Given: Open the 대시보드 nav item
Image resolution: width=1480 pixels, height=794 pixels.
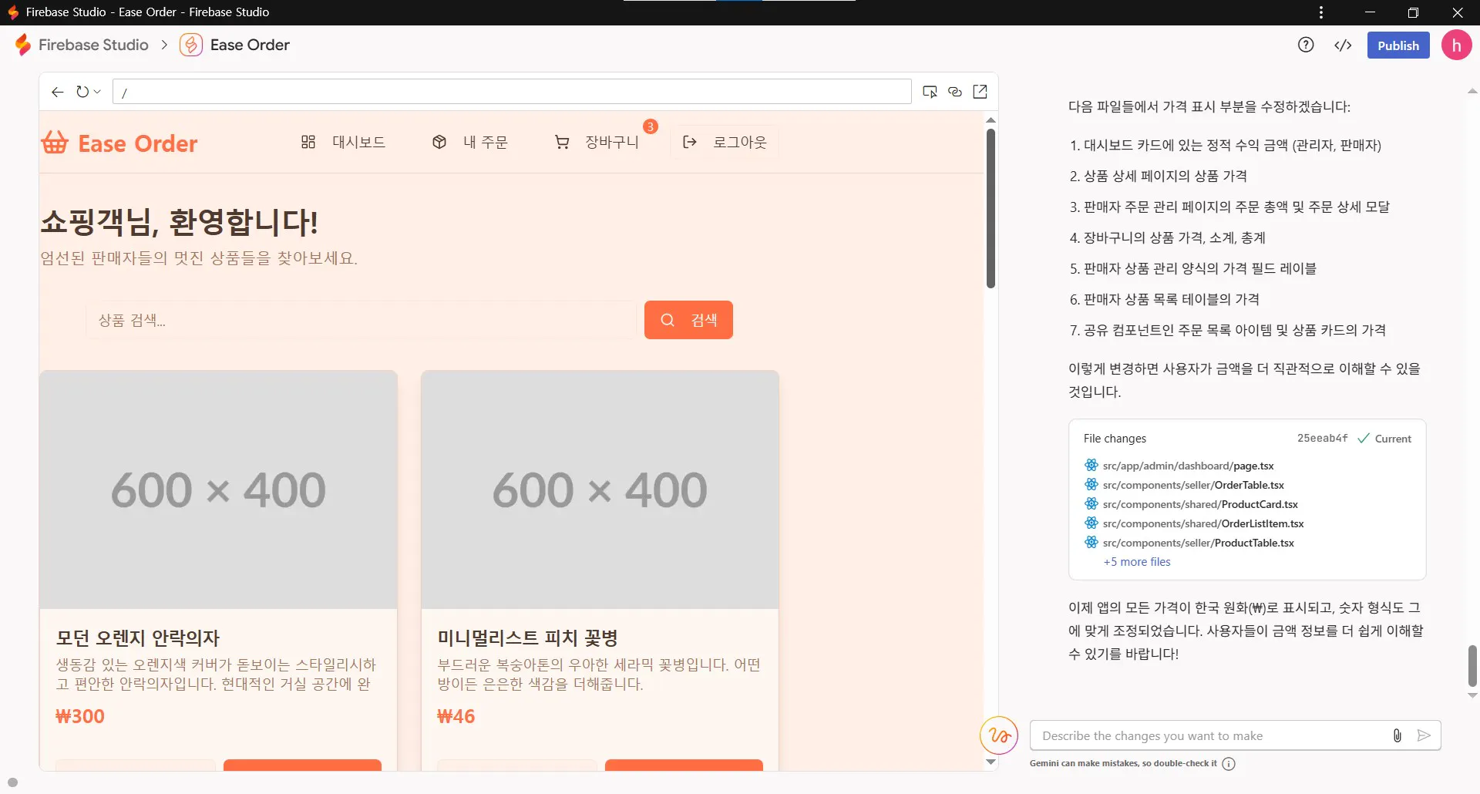Looking at the screenshot, I should [x=343, y=142].
